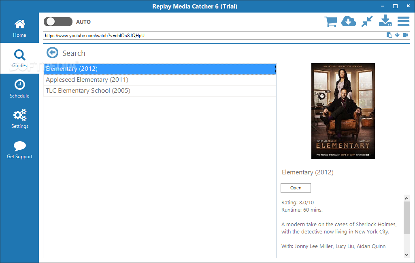The height and width of the screenshot is (263, 415).
Task: Click scrollbar up arrow in description
Action: [x=407, y=198]
